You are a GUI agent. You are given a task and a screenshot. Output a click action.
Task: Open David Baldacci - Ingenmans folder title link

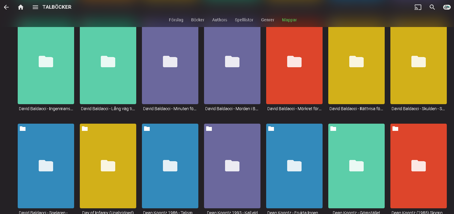[x=46, y=109]
